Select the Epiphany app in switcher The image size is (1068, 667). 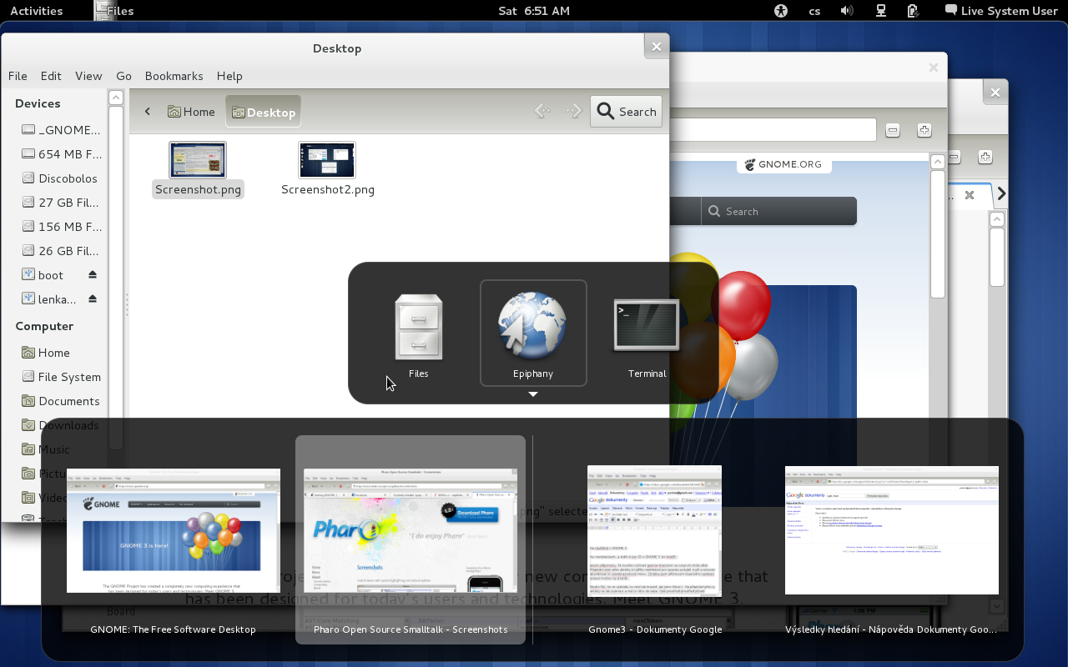(533, 333)
